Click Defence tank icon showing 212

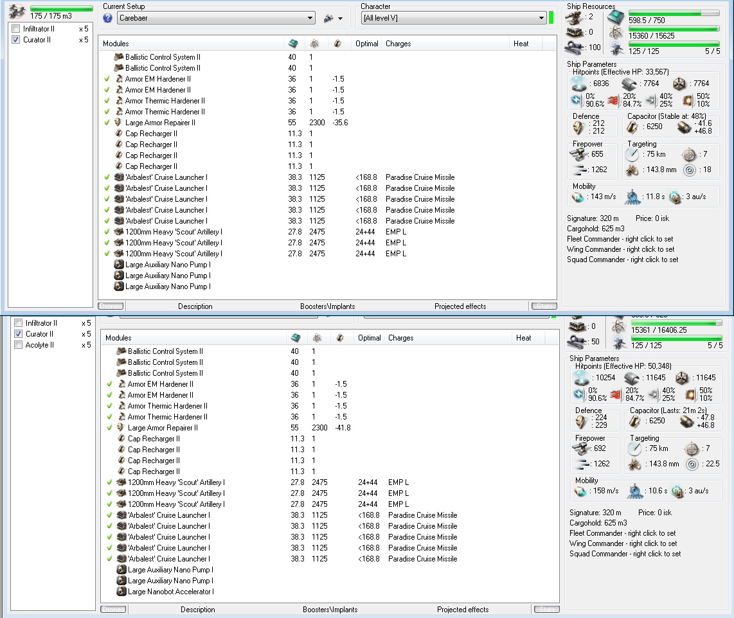coord(579,127)
